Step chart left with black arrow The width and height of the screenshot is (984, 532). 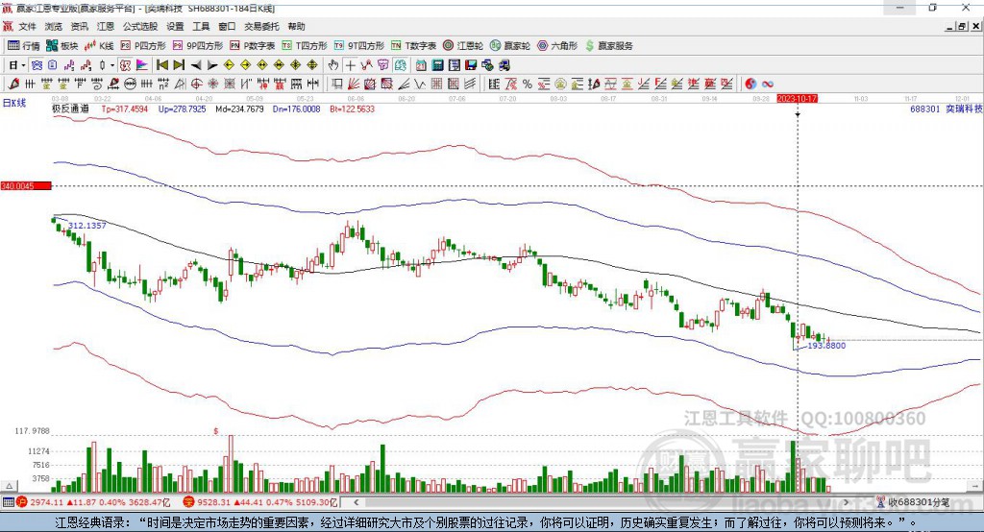click(196, 65)
